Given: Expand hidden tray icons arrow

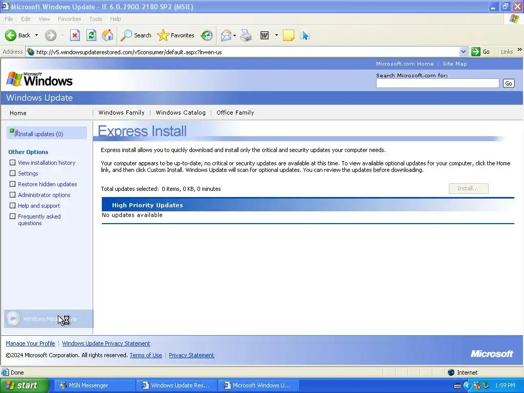Looking at the screenshot, I should click(467, 386).
